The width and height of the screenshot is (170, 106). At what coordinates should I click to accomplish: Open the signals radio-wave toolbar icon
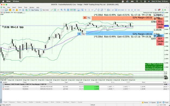point(20,10)
